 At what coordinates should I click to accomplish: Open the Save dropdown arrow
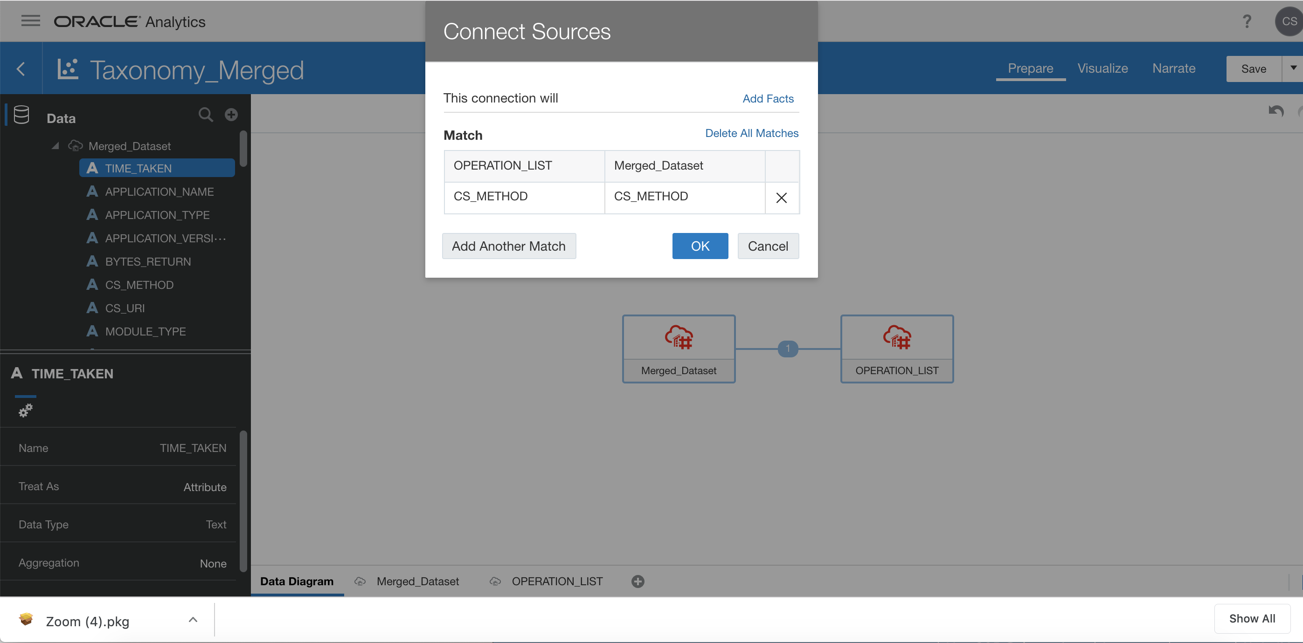point(1293,68)
